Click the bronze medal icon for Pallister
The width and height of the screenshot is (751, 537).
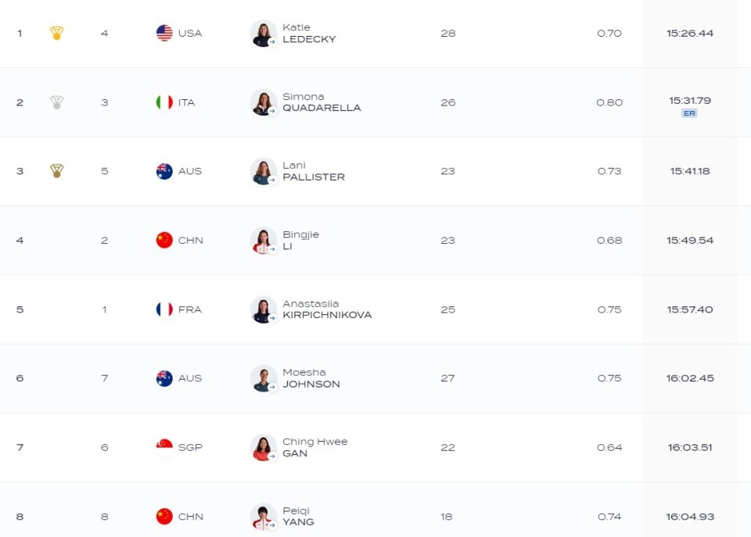56,171
